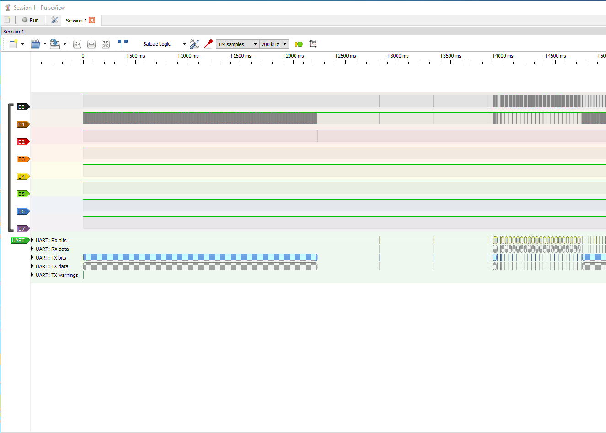This screenshot has width=606, height=433.
Task: Select the D1 channel label
Action: (23, 124)
